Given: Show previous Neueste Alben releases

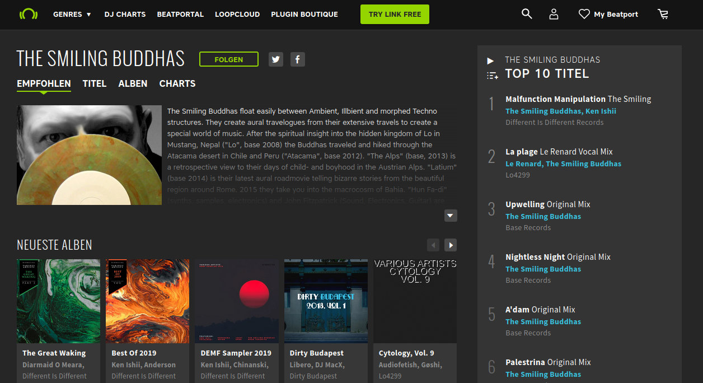Looking at the screenshot, I should [x=433, y=245].
